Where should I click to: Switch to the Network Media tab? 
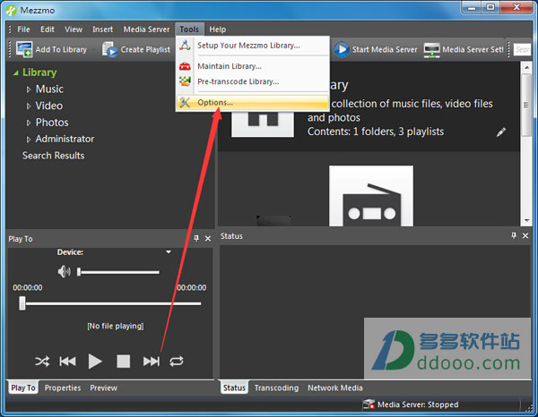pyautogui.click(x=334, y=387)
